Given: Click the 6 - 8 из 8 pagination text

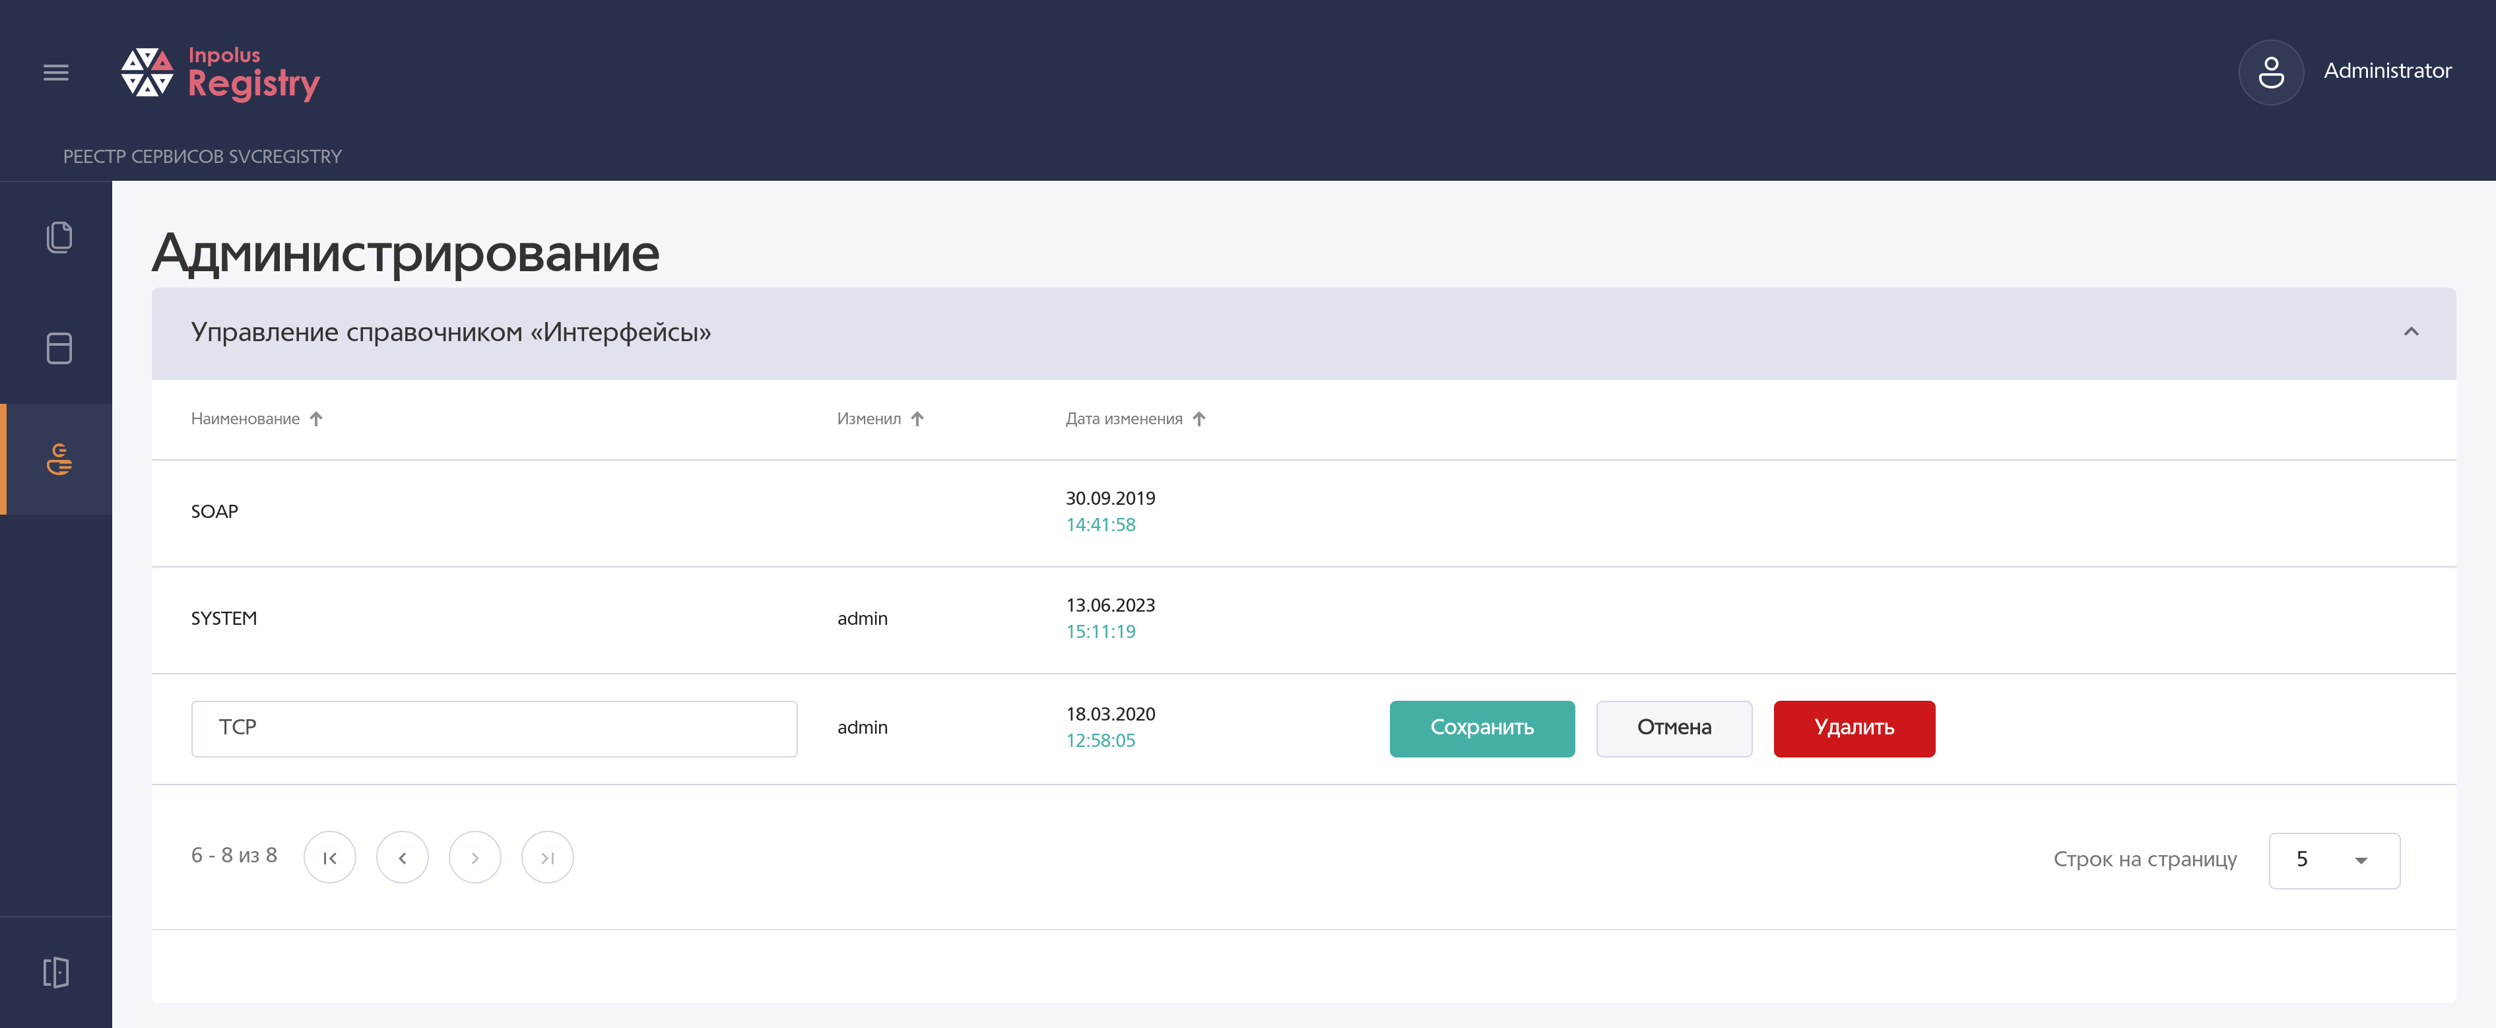Looking at the screenshot, I should (x=234, y=856).
